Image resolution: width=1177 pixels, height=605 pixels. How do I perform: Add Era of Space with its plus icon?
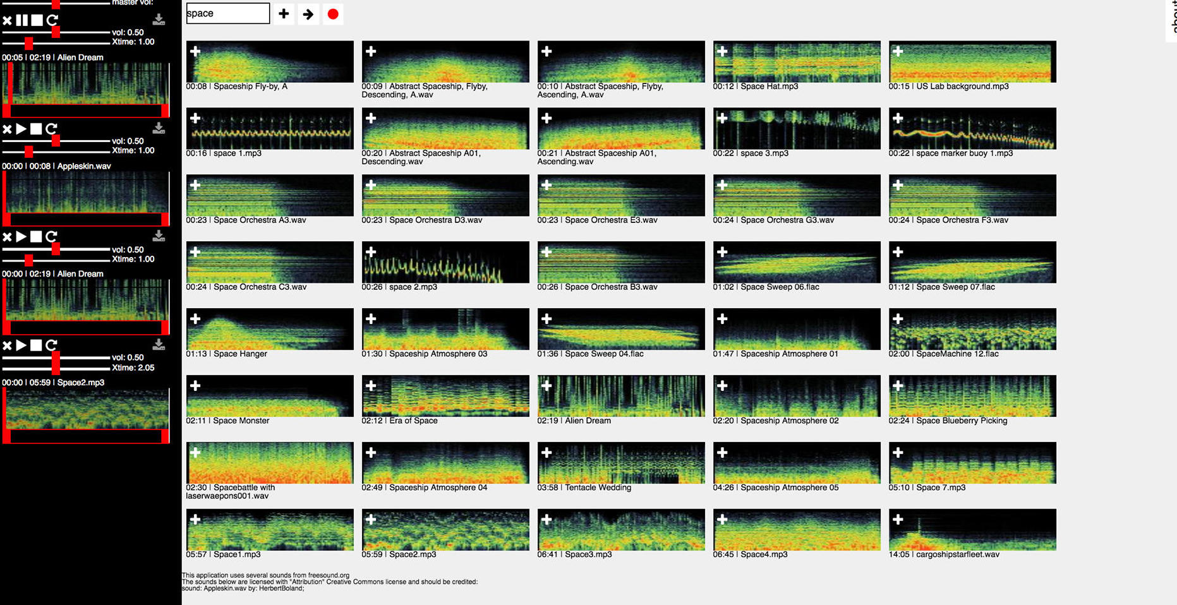[x=371, y=386]
